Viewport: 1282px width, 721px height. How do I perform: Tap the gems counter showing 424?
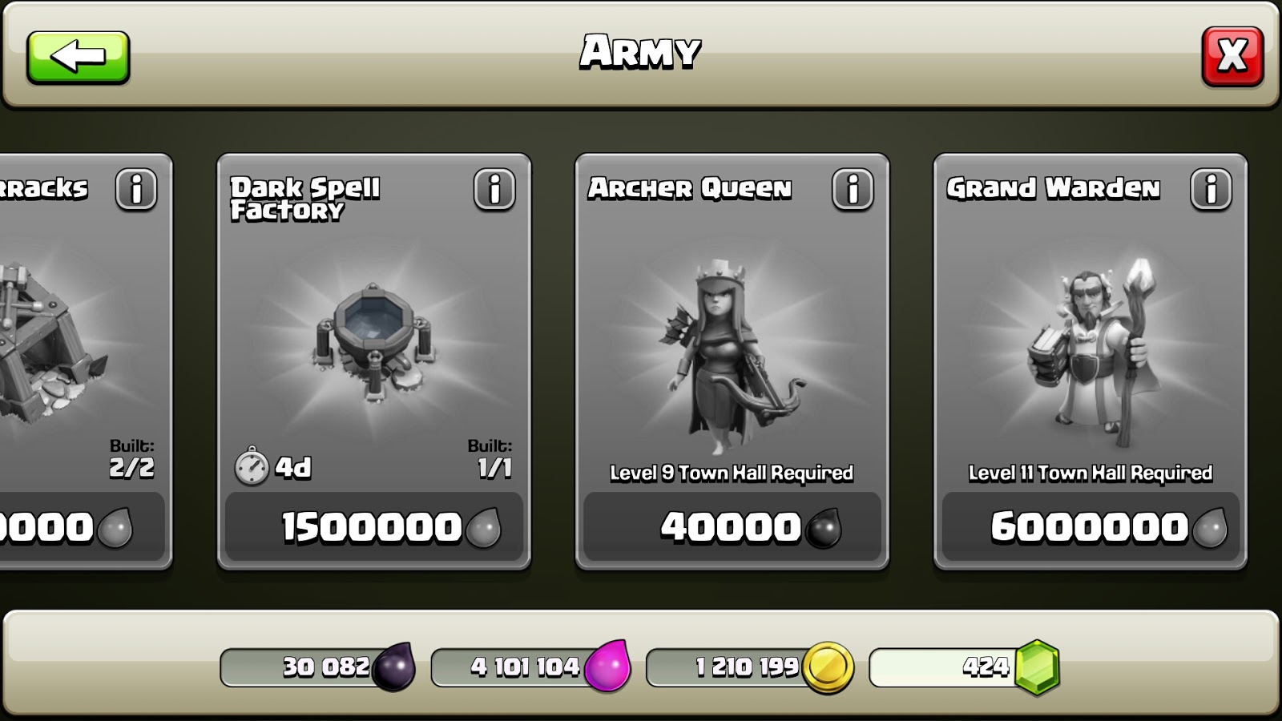tap(964, 667)
